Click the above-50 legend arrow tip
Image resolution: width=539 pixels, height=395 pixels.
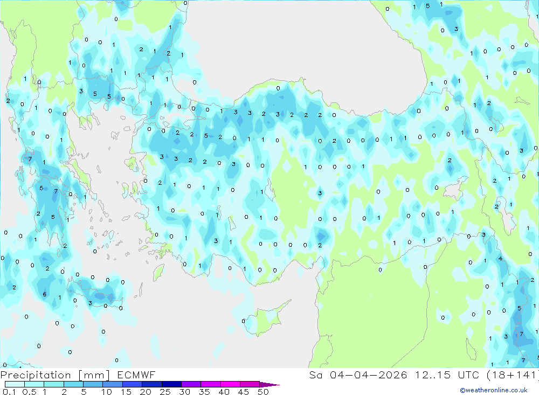point(269,385)
